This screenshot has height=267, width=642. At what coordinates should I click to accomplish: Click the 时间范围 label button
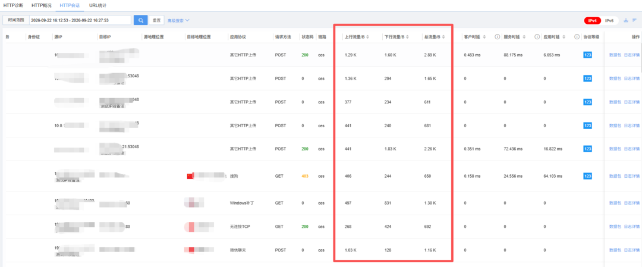point(16,20)
